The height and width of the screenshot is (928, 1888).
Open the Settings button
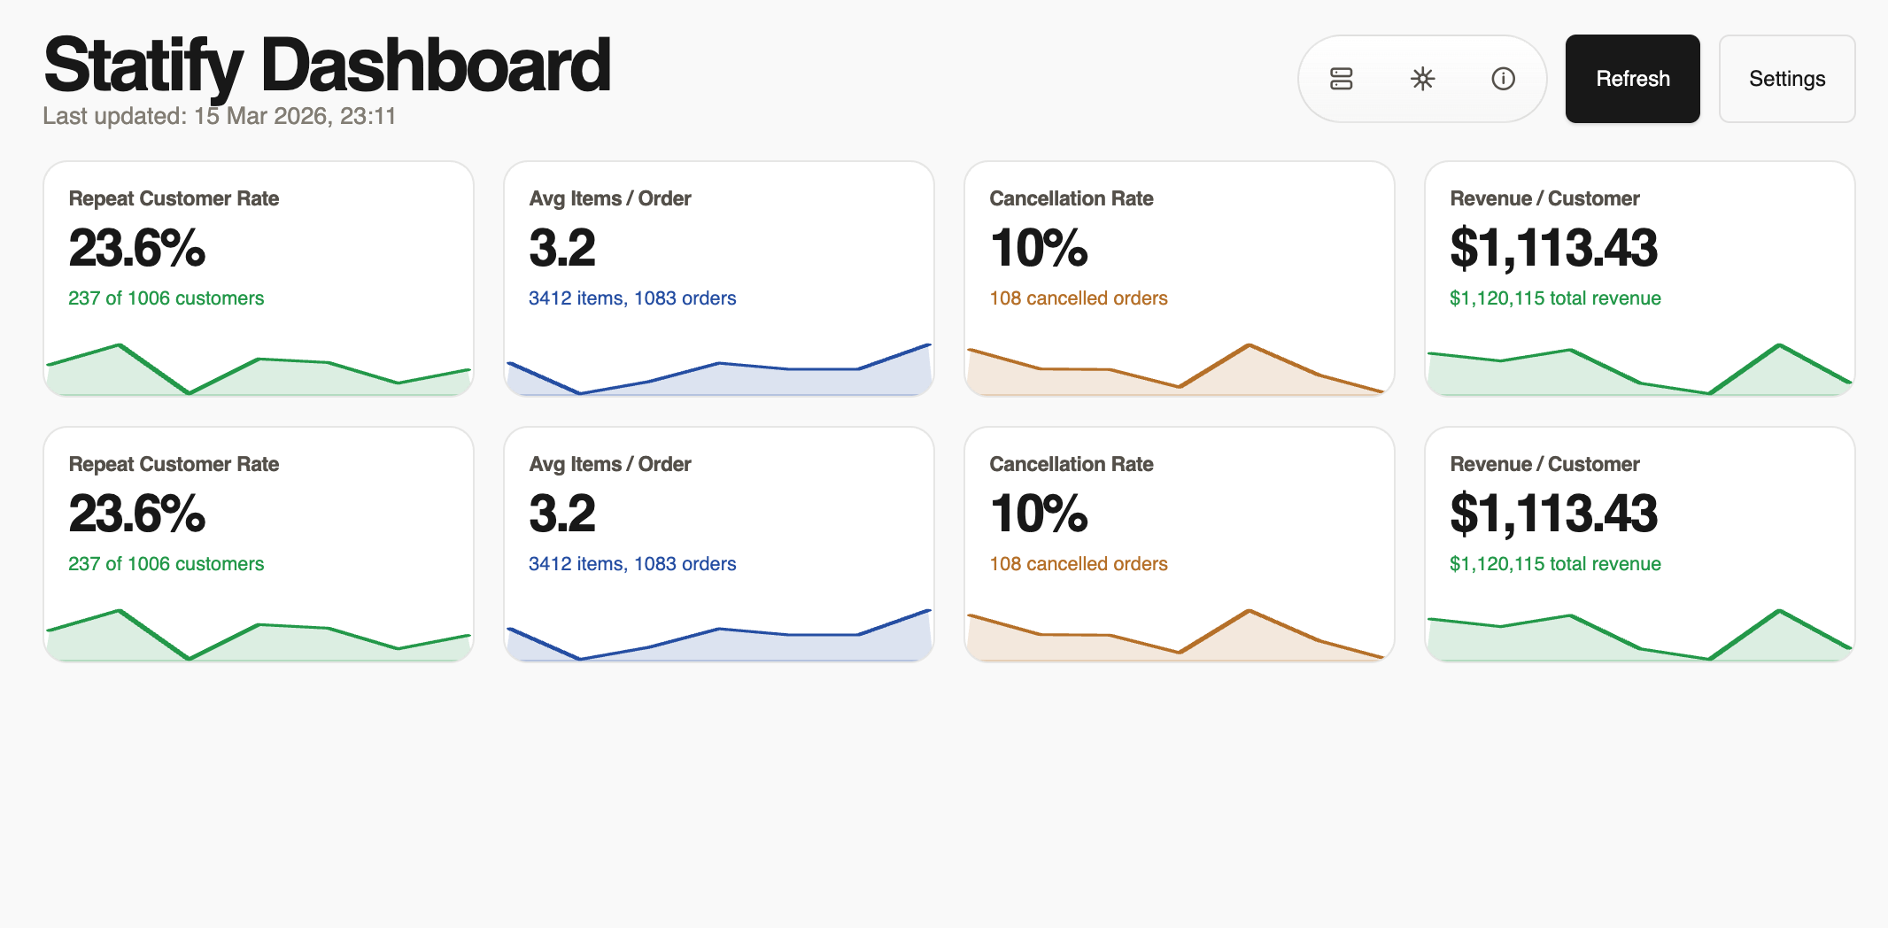coord(1786,79)
